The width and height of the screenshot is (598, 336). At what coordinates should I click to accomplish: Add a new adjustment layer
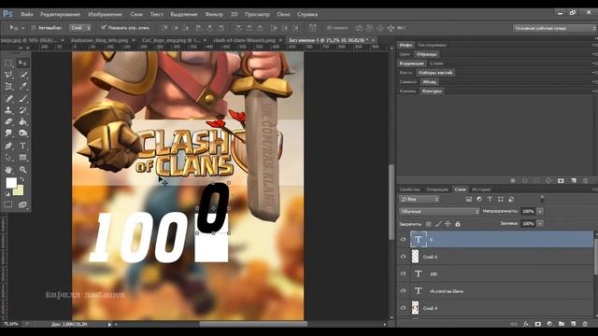(x=549, y=324)
